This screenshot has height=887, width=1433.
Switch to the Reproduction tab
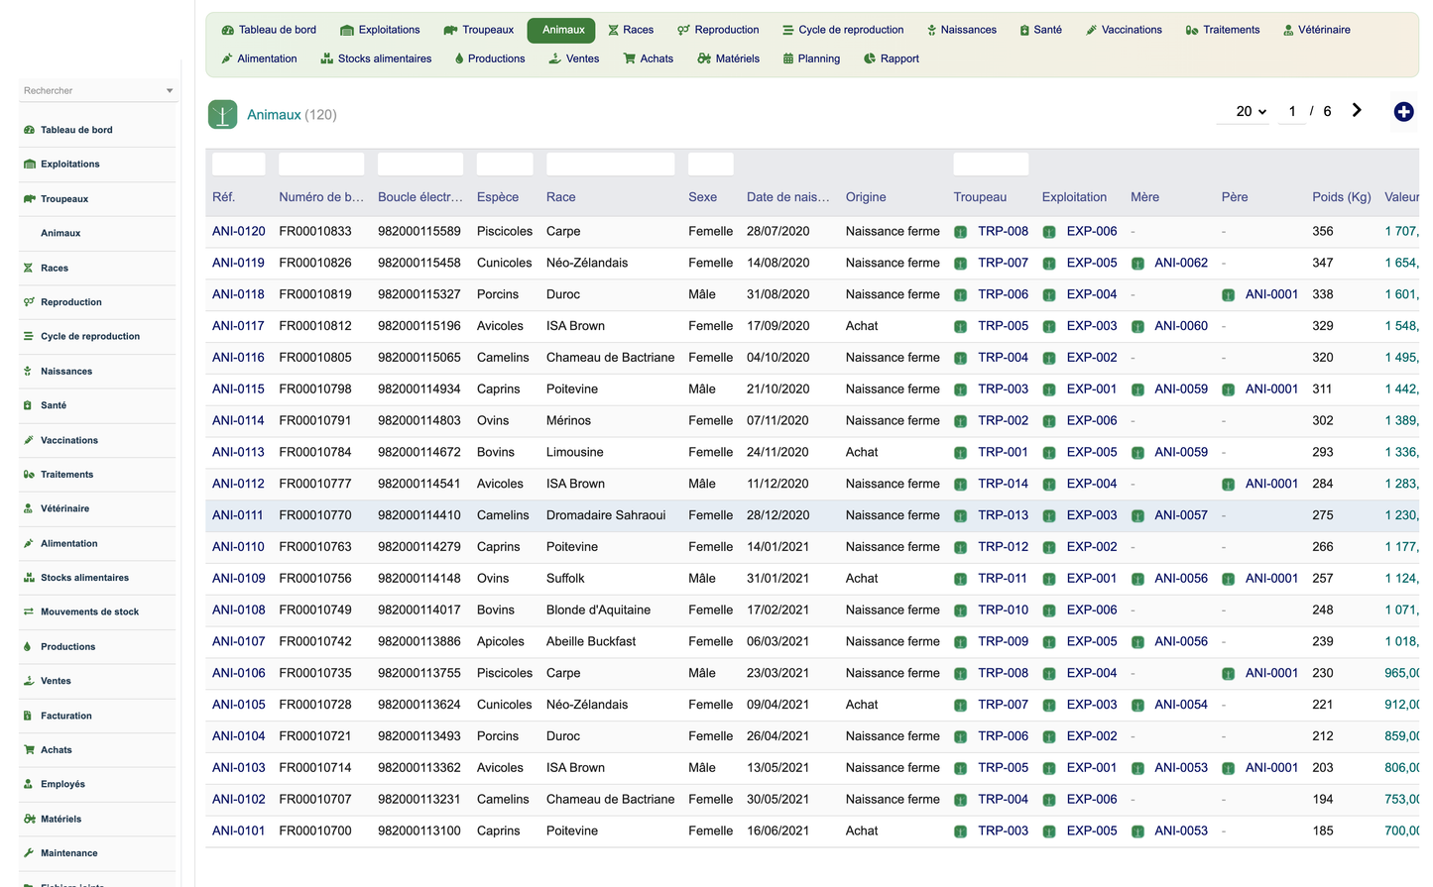tap(718, 31)
